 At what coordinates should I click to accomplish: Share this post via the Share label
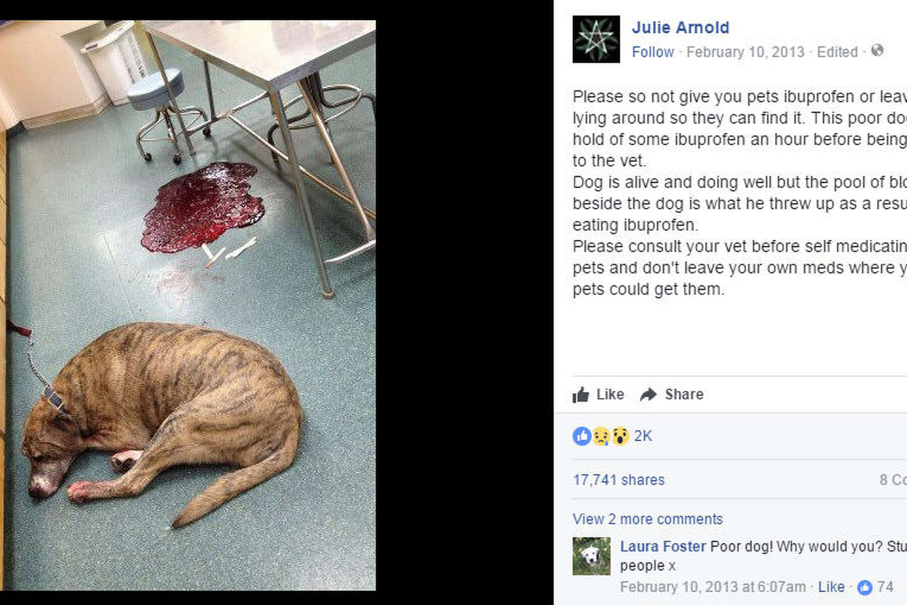(684, 394)
